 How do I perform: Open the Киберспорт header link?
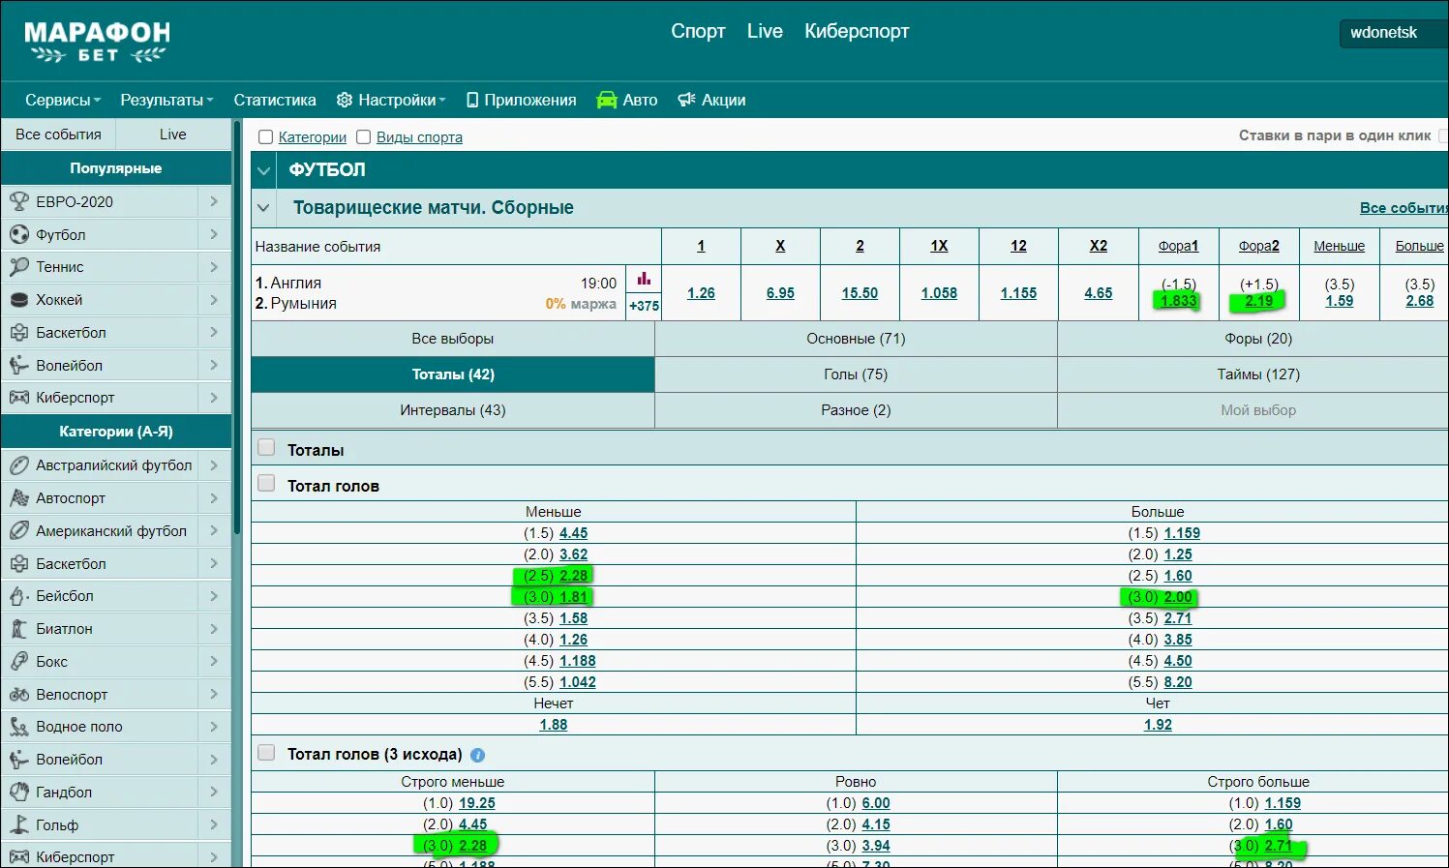click(857, 31)
